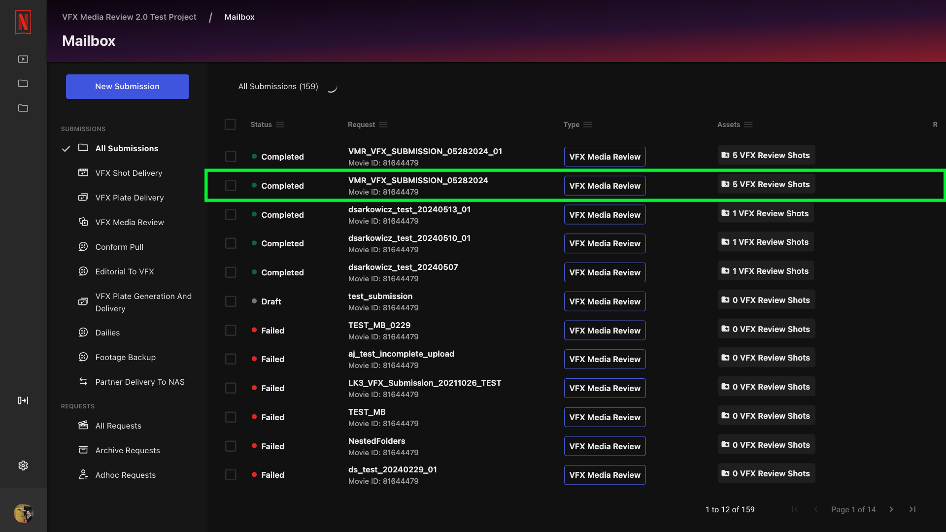
Task: Click the All Submissions folder icon
Action: click(x=83, y=148)
